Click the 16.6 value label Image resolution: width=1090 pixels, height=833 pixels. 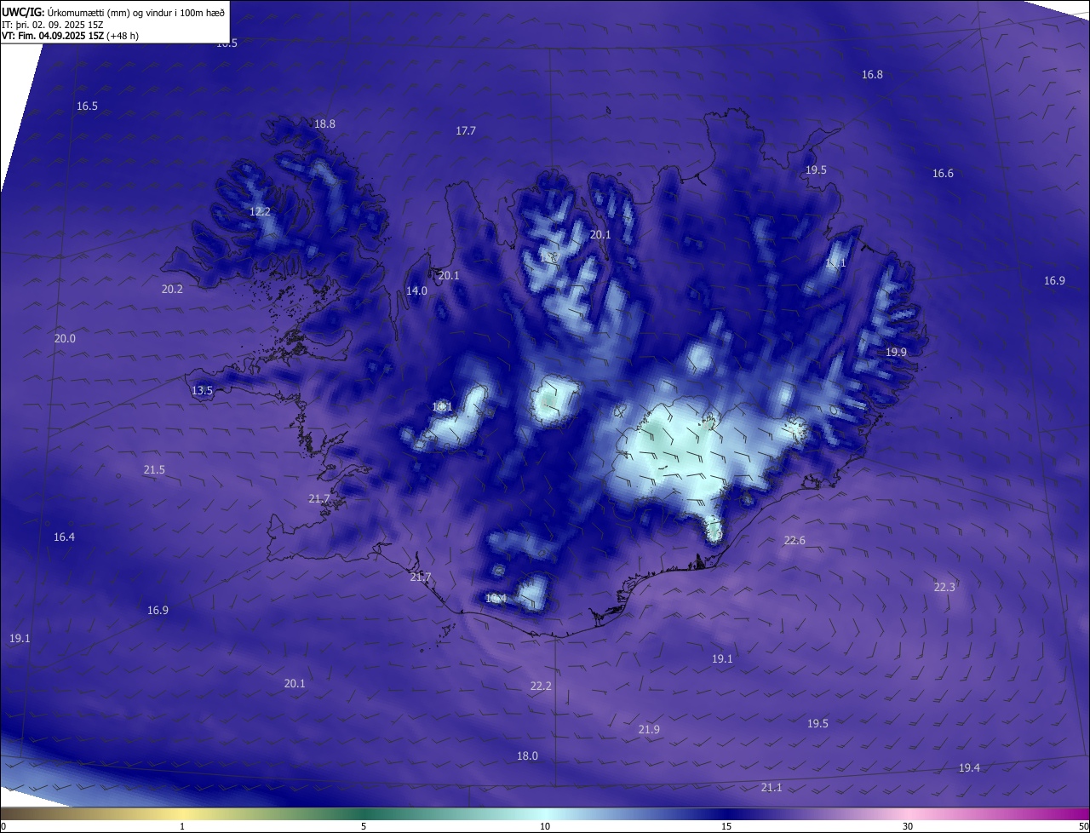click(943, 174)
